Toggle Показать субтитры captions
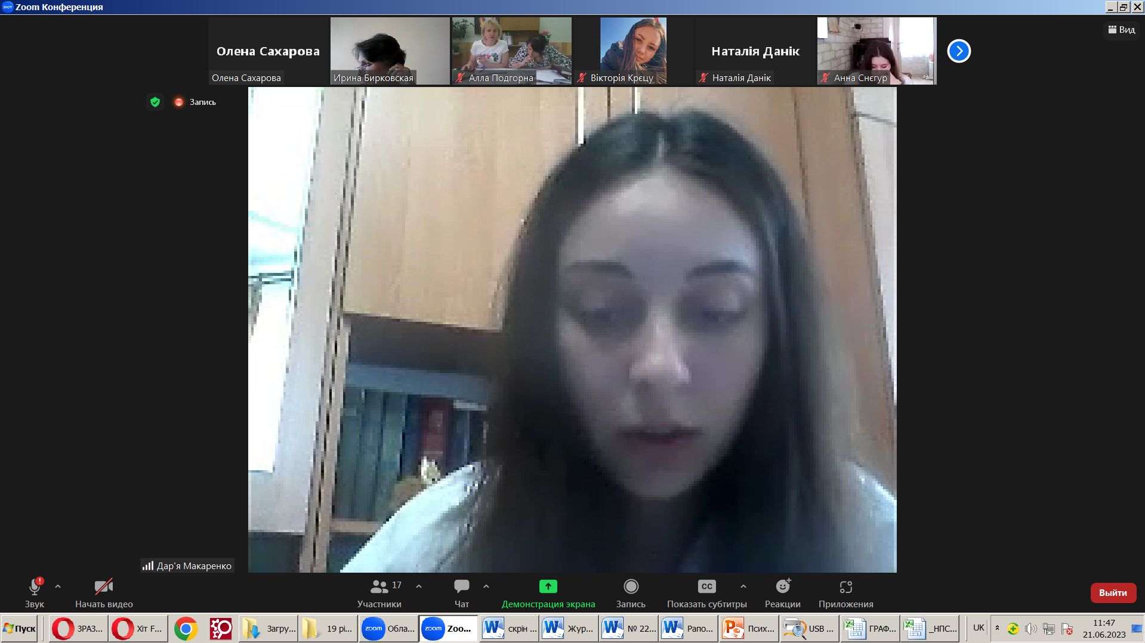The height and width of the screenshot is (643, 1145). [x=706, y=587]
